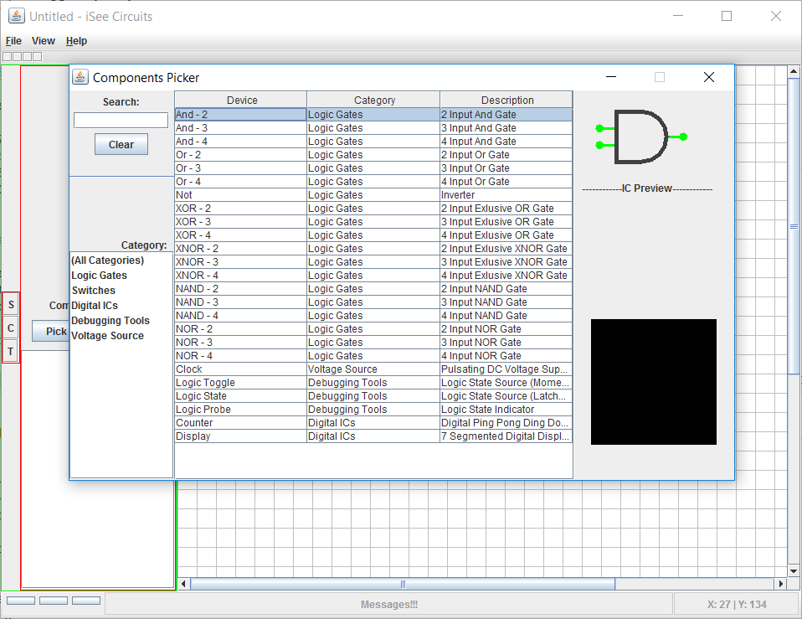The width and height of the screenshot is (802, 619).
Task: Click the Inverter description cell
Action: tap(506, 195)
